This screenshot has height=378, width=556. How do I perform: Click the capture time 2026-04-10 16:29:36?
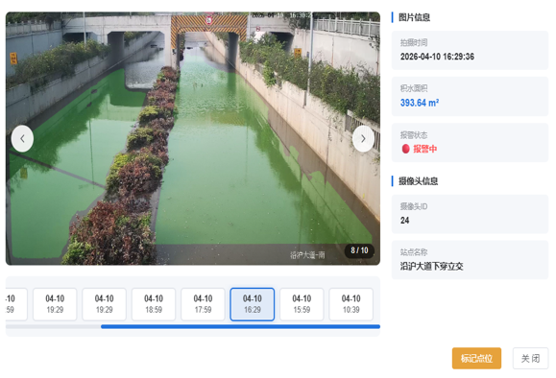point(437,57)
